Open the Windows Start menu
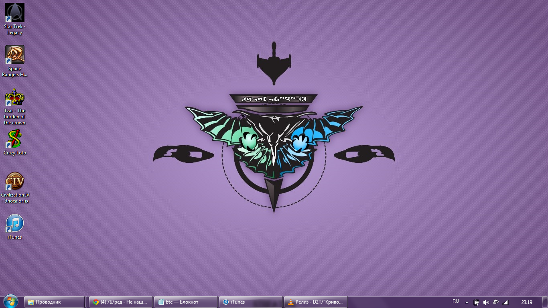Viewport: 548px width, 308px height. click(x=10, y=302)
